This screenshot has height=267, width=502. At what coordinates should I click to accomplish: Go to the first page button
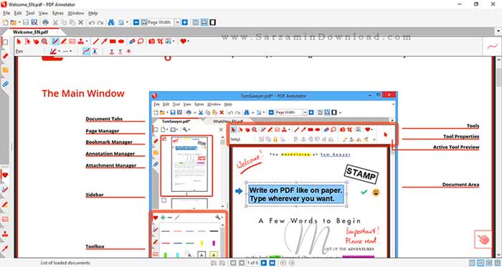pos(233,263)
